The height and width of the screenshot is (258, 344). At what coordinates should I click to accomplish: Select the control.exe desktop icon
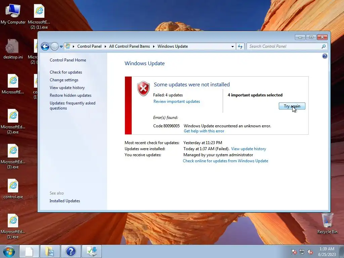tap(13, 189)
